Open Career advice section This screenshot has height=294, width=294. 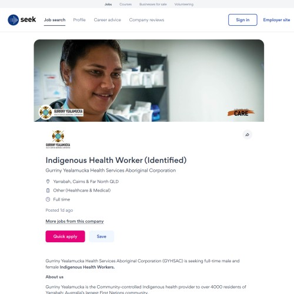pos(108,20)
